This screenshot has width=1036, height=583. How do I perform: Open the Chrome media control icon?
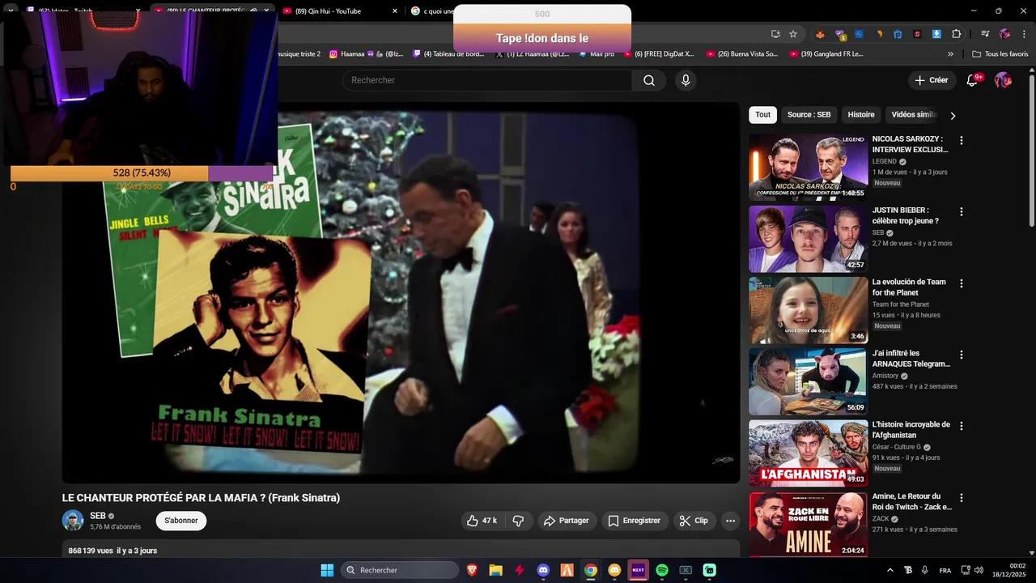click(985, 34)
